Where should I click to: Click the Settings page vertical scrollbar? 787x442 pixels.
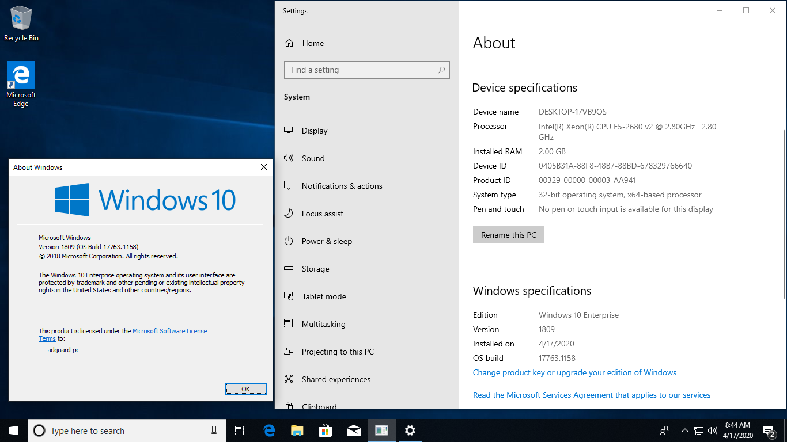784,214
